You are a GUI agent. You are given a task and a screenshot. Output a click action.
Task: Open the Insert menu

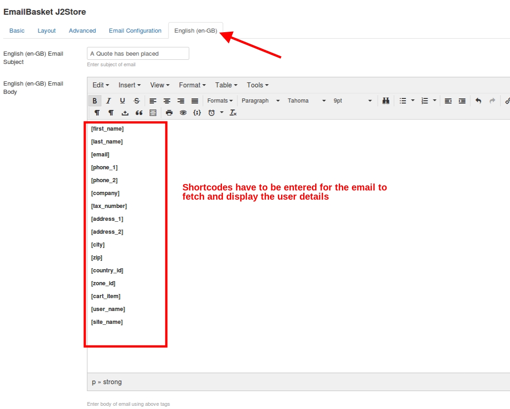pos(129,85)
